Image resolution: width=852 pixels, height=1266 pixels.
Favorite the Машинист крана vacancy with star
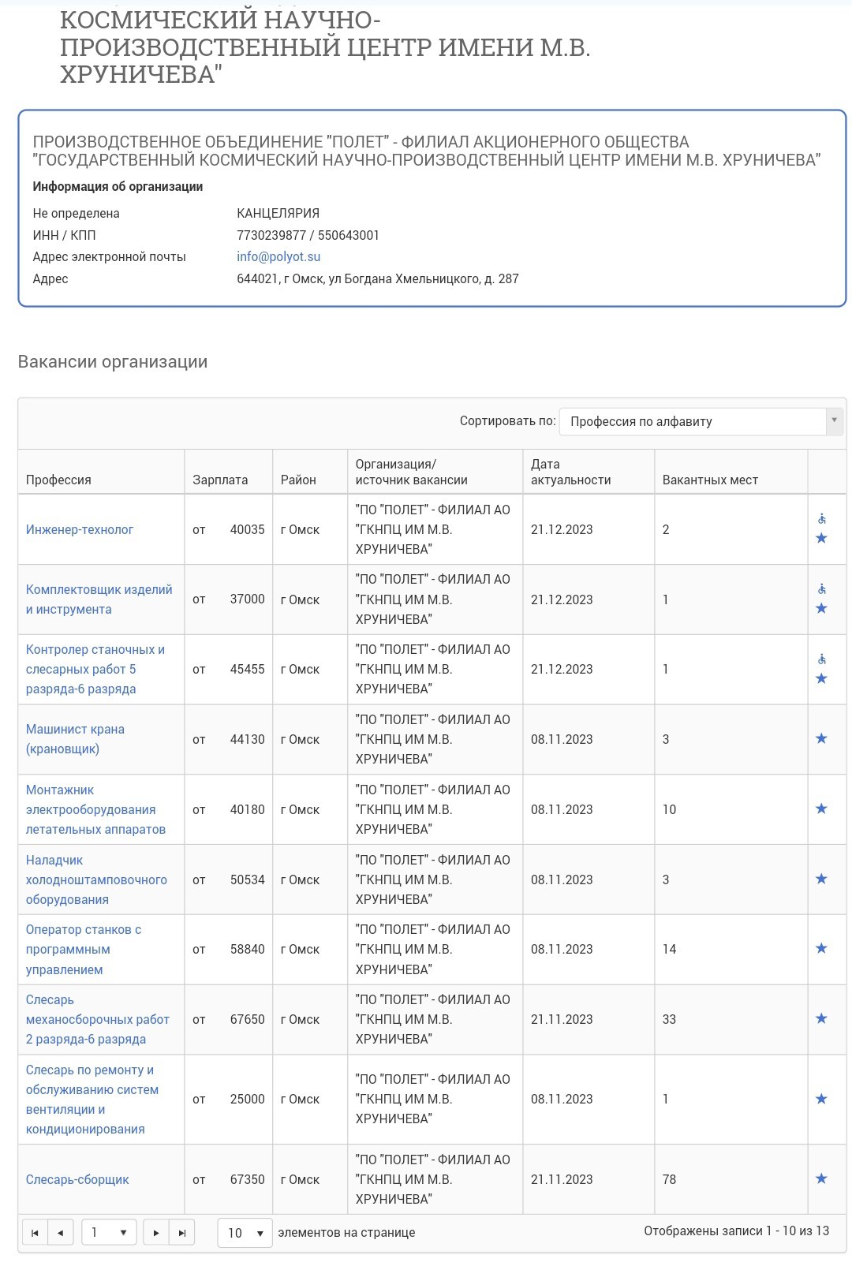point(821,738)
